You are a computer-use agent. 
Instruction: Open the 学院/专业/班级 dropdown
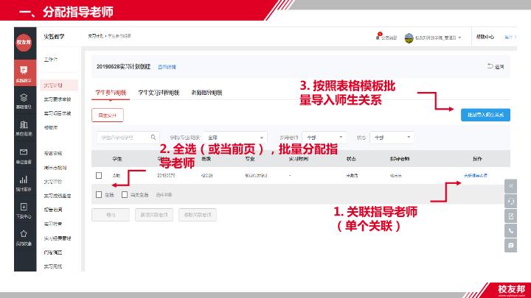[x=224, y=137]
